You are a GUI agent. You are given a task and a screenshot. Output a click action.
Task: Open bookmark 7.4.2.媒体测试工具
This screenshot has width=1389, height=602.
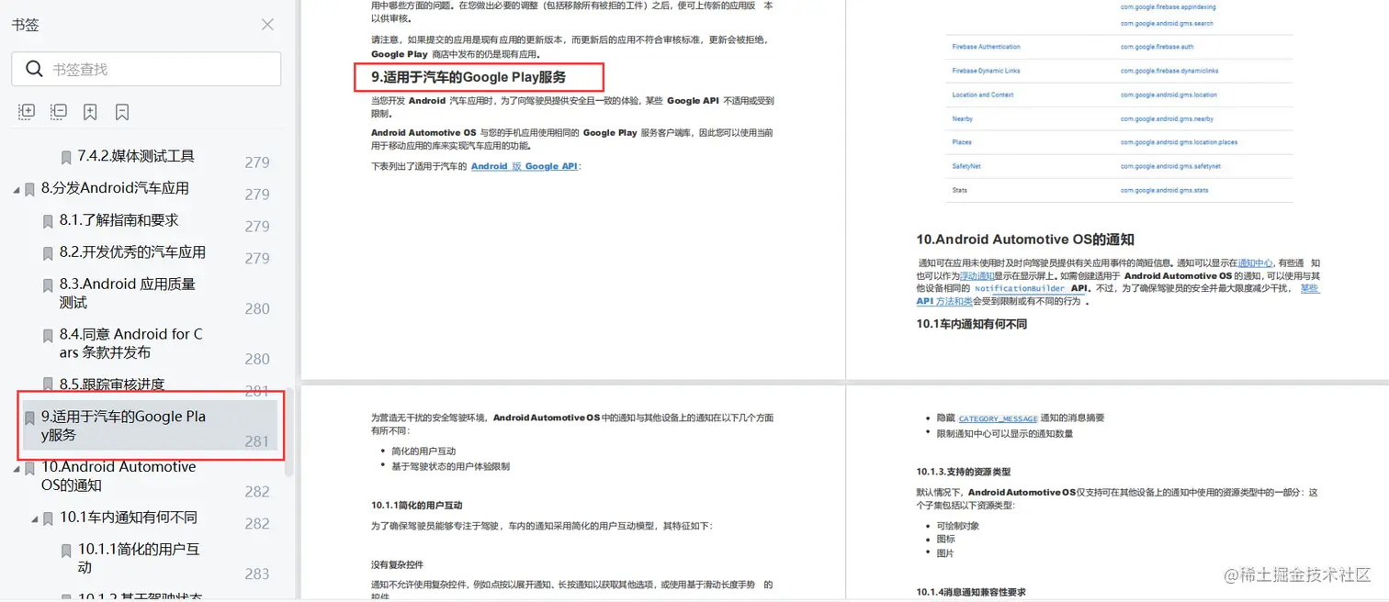click(x=136, y=156)
